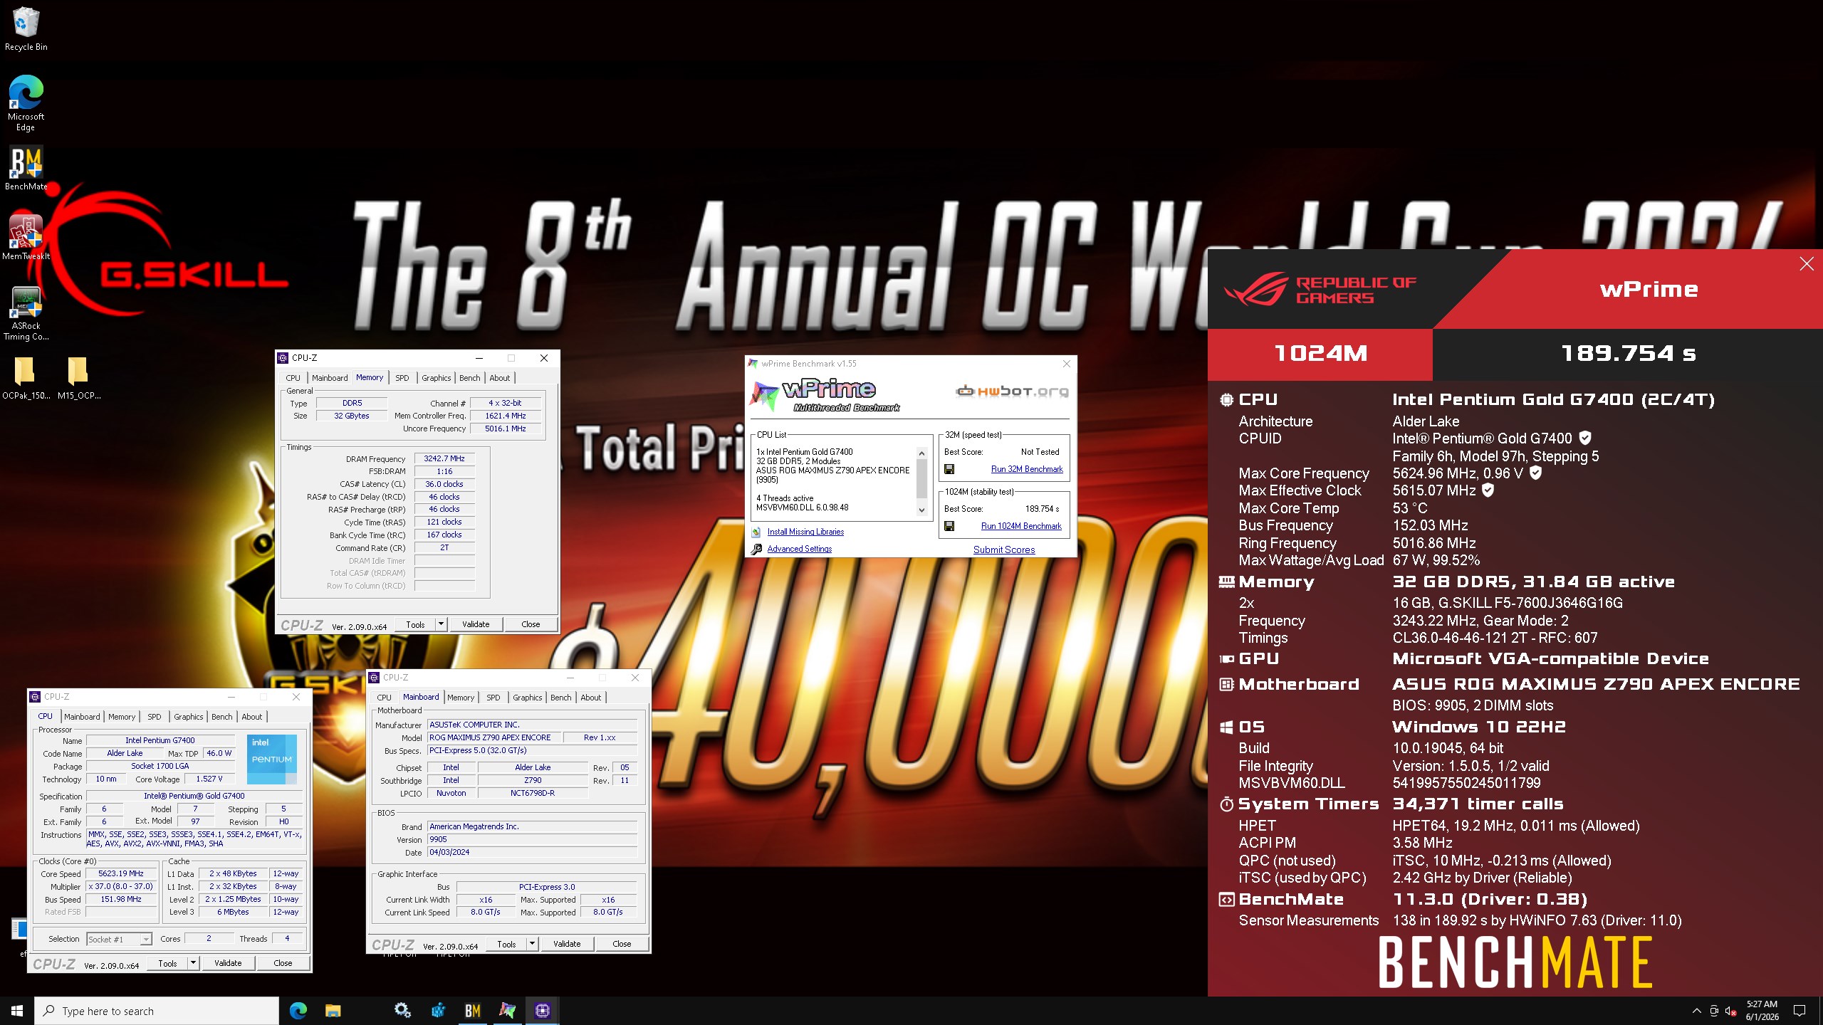
Task: Click the 189.754 s result in BenchMate panel
Action: coord(1628,353)
